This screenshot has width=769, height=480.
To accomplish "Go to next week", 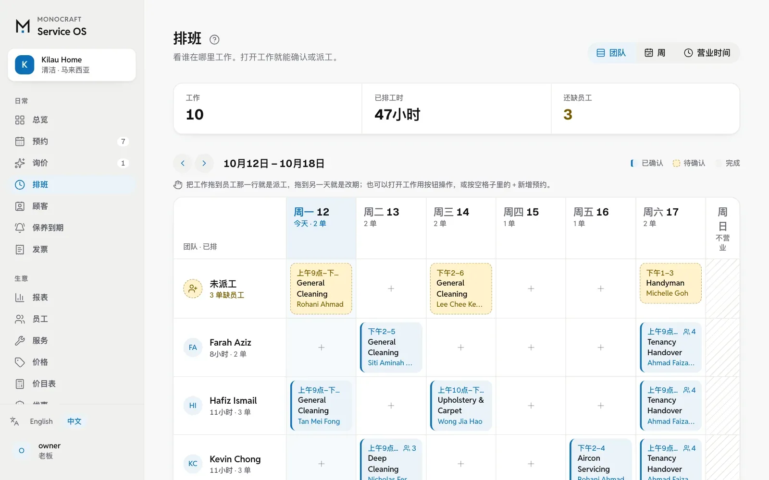I will point(204,163).
